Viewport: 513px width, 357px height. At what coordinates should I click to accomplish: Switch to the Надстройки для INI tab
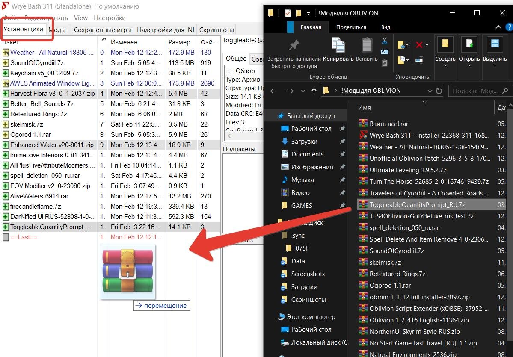[166, 30]
